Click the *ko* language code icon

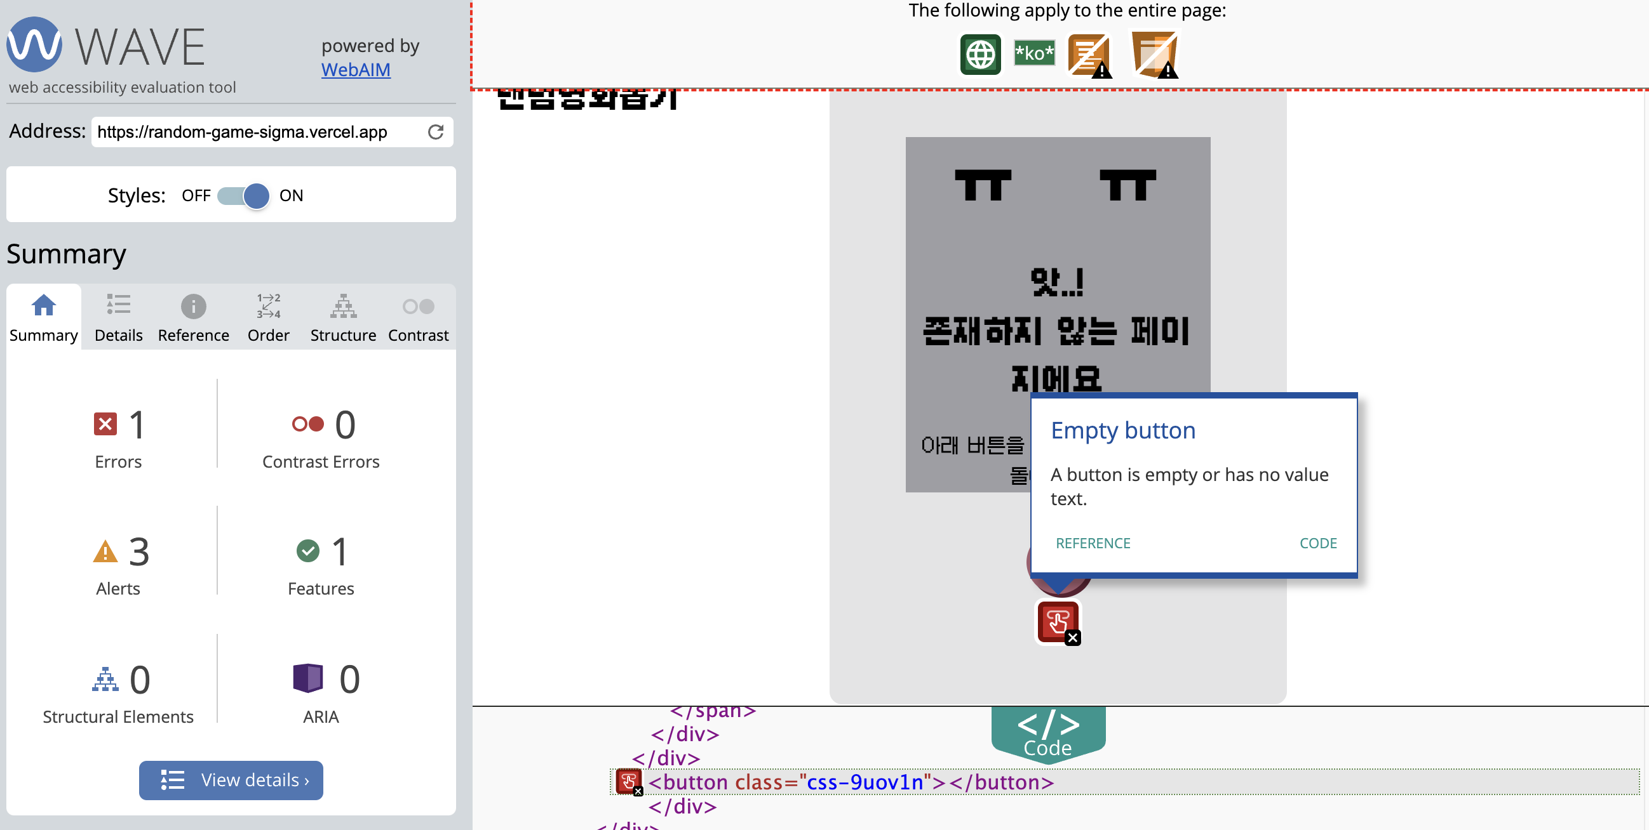(x=1034, y=53)
